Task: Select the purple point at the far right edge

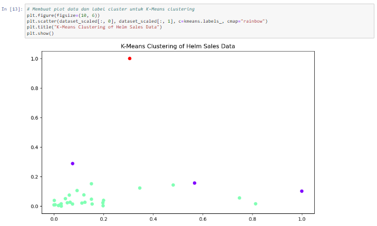Action: [x=302, y=191]
